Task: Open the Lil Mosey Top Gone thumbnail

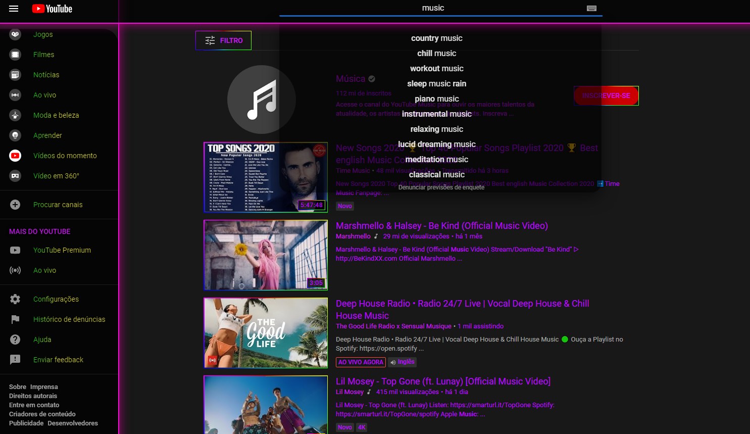Action: coord(266,405)
